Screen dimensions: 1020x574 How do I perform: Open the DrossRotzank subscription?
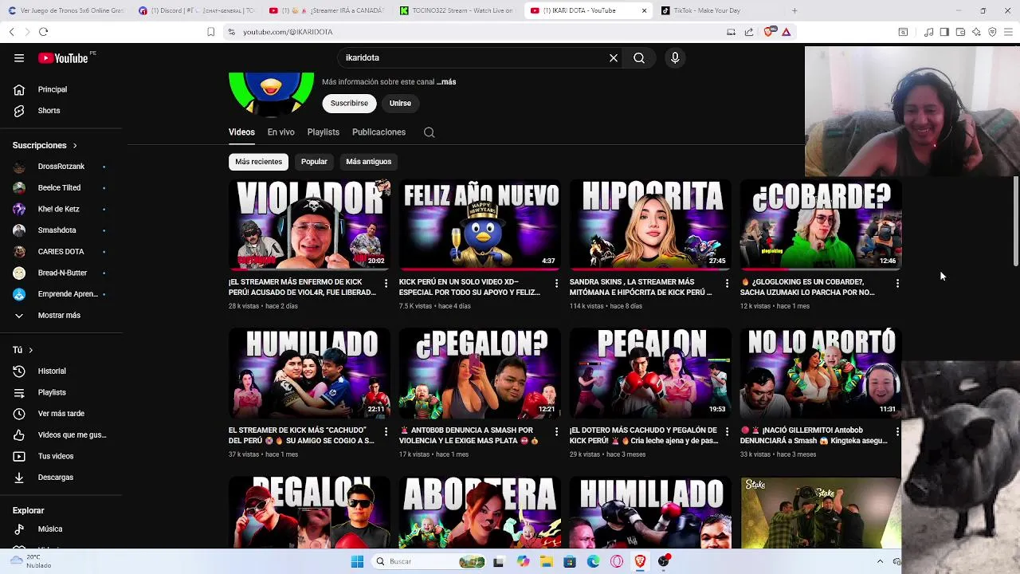(x=61, y=167)
